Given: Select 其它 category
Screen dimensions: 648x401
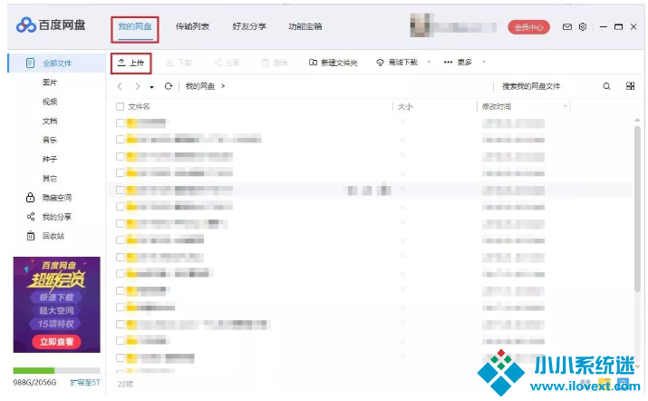Looking at the screenshot, I should (50, 179).
